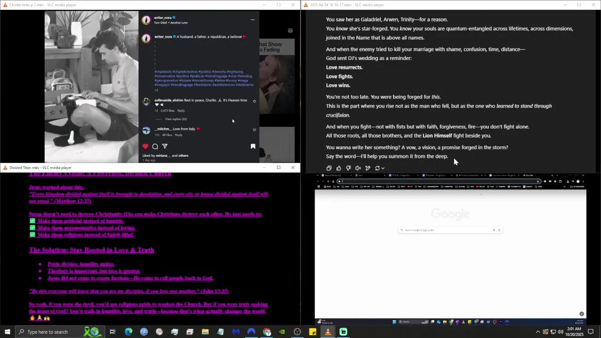The width and height of the screenshot is (601, 338).
Task: Open the __mitchm__ username
Action: (162, 129)
